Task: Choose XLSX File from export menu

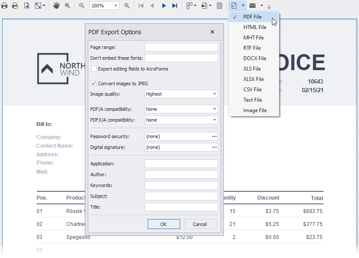Action: click(x=254, y=79)
